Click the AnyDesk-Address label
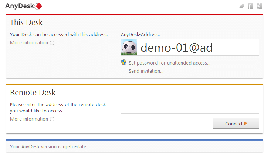 coord(140,35)
